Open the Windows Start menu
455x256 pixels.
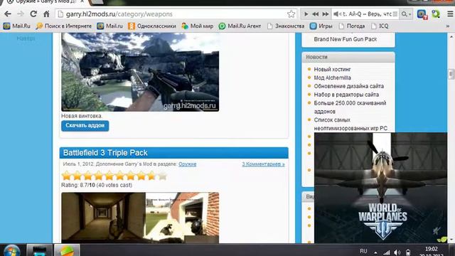(11, 250)
